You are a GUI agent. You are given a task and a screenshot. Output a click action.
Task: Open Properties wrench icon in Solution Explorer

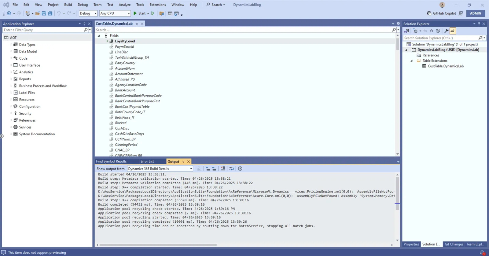coord(447,31)
